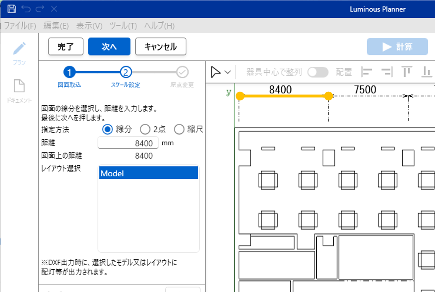Click the align right edges icon

click(387, 72)
